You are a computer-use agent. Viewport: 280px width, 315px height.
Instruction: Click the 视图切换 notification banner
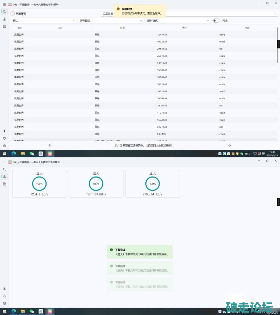pos(140,11)
